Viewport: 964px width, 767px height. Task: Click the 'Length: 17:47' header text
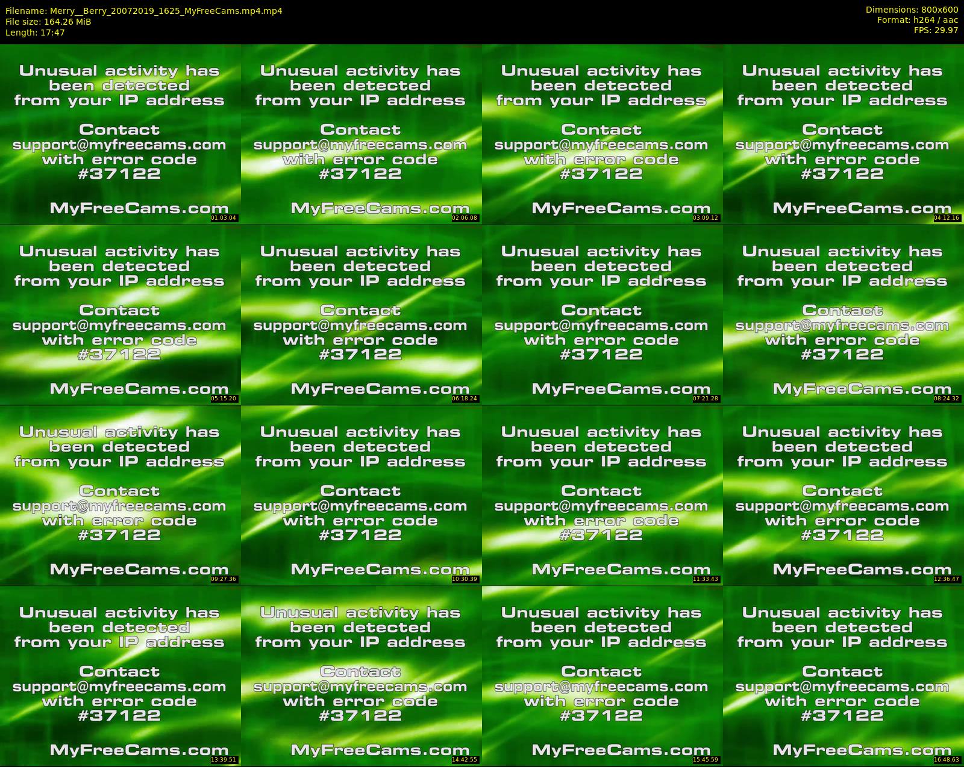(35, 33)
